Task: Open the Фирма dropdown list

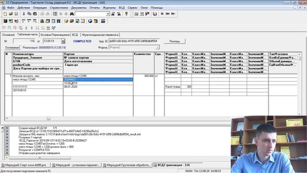Action: point(157,47)
